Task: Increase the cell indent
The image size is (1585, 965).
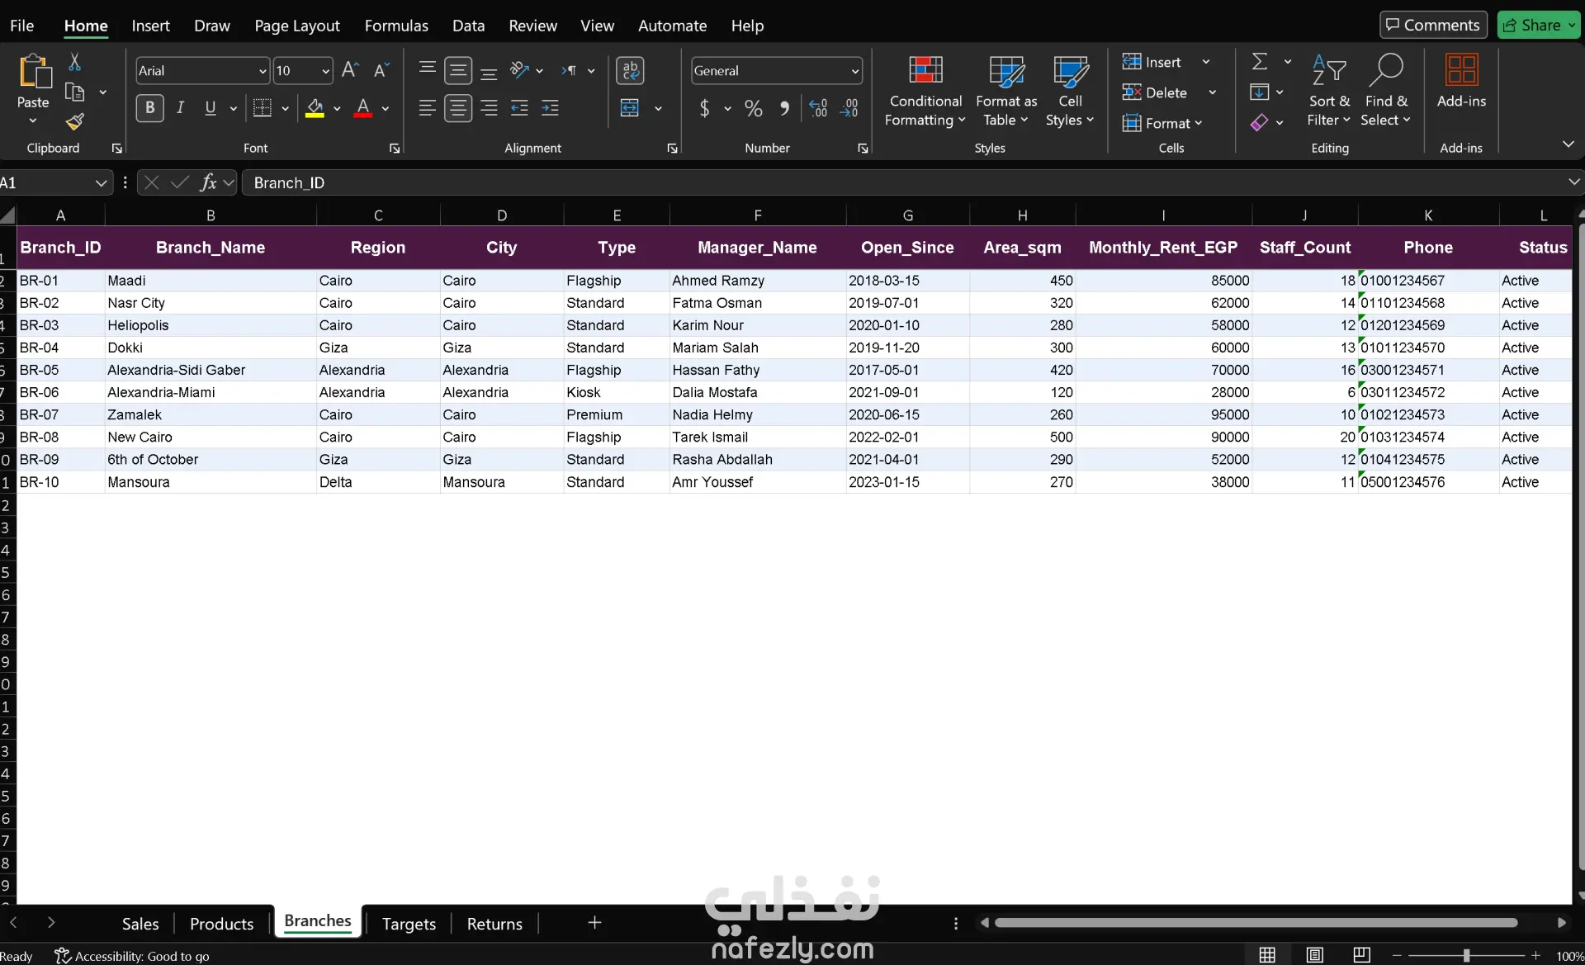Action: pos(550,108)
